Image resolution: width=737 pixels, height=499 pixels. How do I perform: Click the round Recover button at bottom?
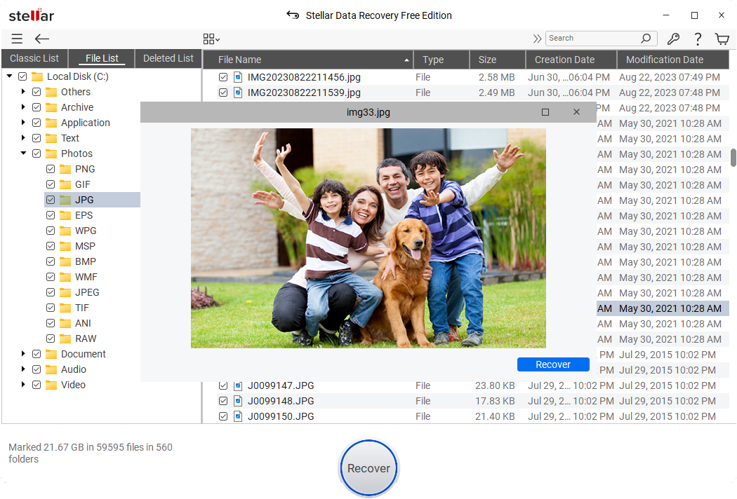click(368, 468)
